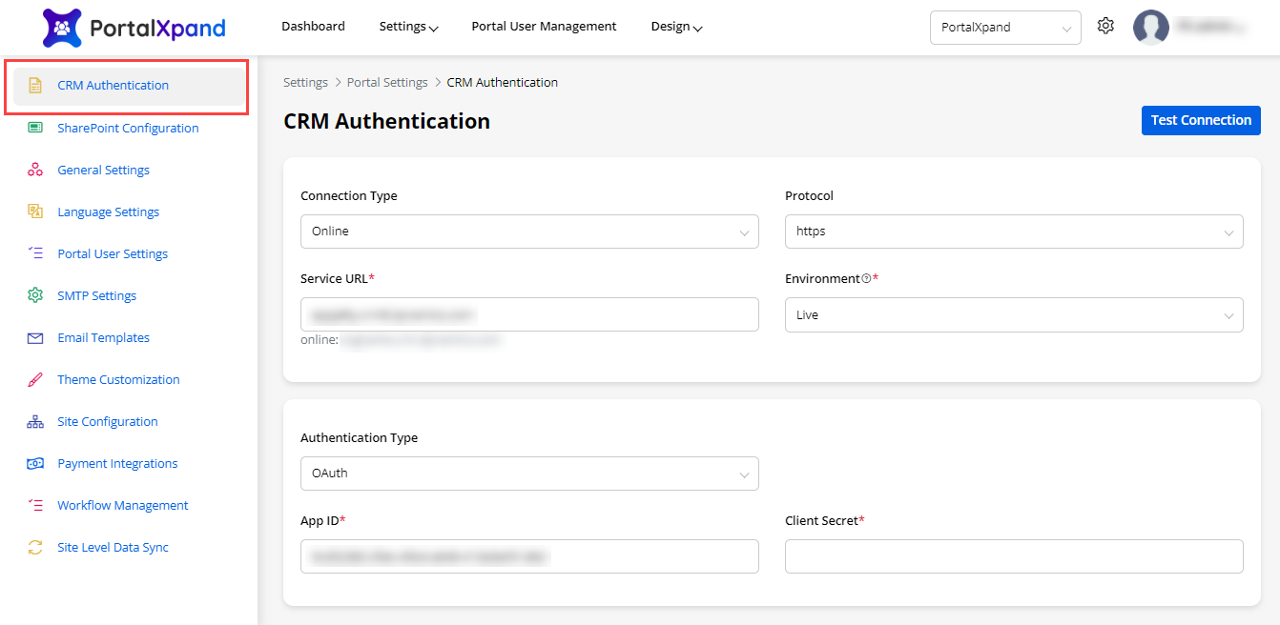Open the Authentication Type OAuth dropdown
1280x625 pixels.
coord(529,474)
